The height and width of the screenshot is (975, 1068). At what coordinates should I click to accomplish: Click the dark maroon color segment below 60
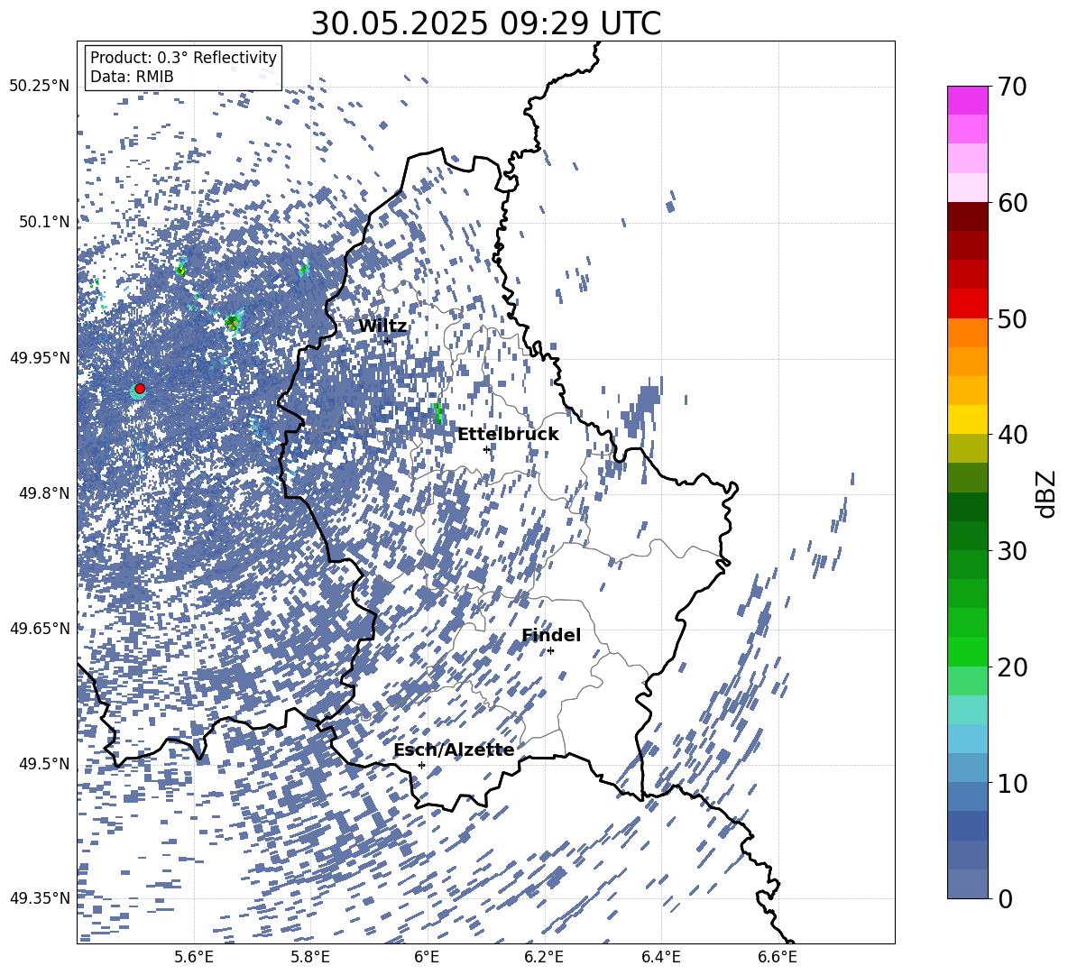point(967,216)
